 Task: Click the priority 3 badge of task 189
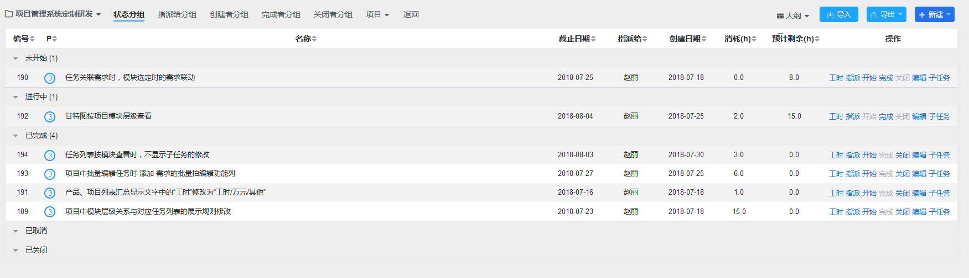coord(50,212)
